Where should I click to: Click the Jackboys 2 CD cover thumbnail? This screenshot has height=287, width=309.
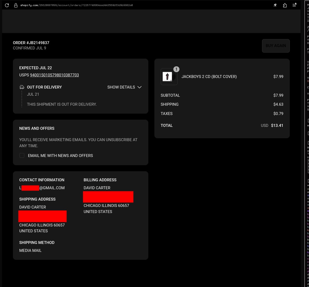(x=169, y=77)
